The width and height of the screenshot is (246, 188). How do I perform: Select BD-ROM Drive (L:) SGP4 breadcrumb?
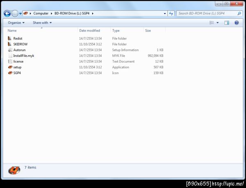(72, 13)
